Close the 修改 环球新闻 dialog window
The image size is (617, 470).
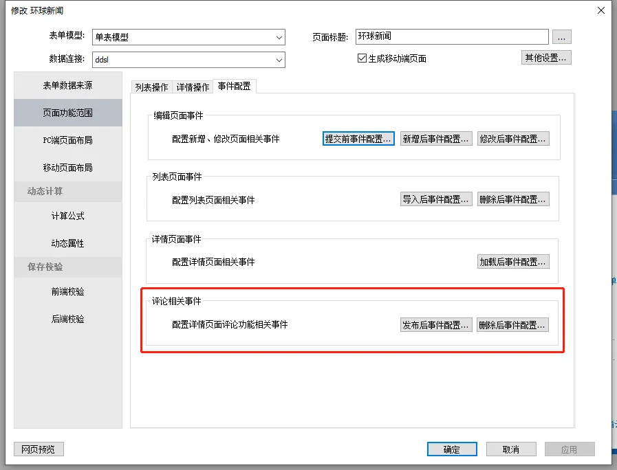click(601, 10)
